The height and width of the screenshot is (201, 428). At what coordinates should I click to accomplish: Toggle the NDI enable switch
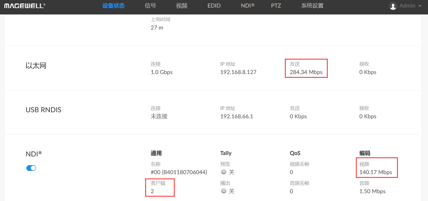pyautogui.click(x=31, y=168)
